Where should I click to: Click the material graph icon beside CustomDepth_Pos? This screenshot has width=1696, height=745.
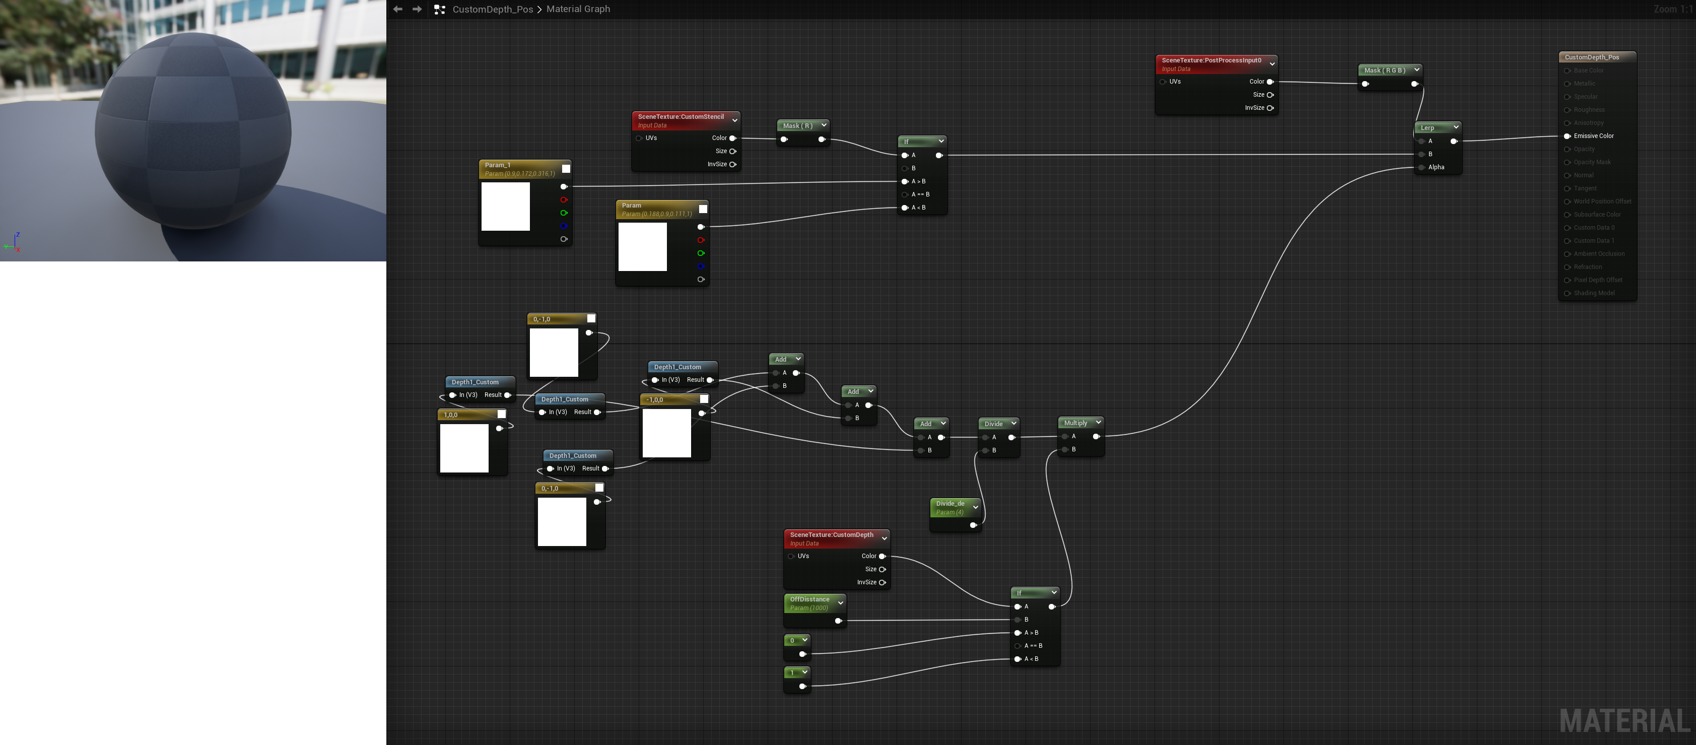(440, 9)
